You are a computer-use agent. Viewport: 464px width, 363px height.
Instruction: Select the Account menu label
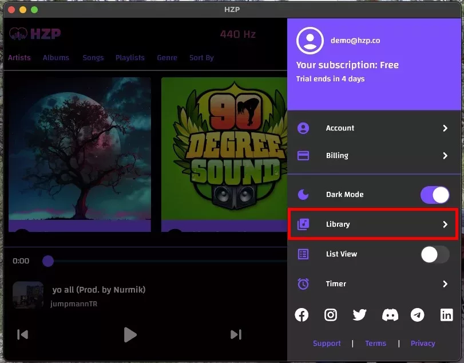coord(340,128)
